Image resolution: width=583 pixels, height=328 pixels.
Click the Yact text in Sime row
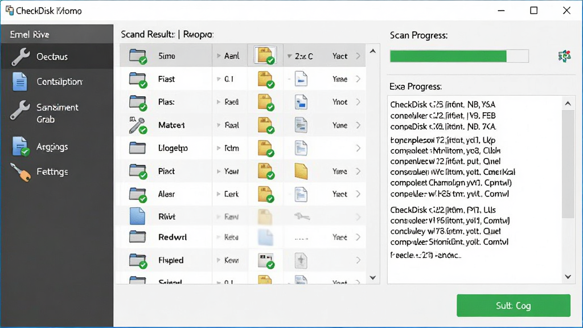(x=340, y=56)
